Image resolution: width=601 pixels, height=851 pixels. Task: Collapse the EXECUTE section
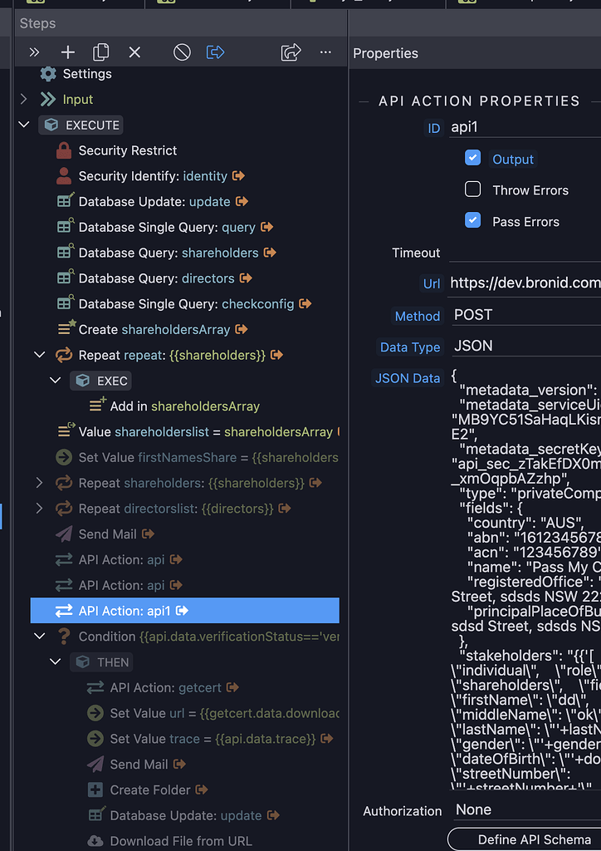point(23,124)
